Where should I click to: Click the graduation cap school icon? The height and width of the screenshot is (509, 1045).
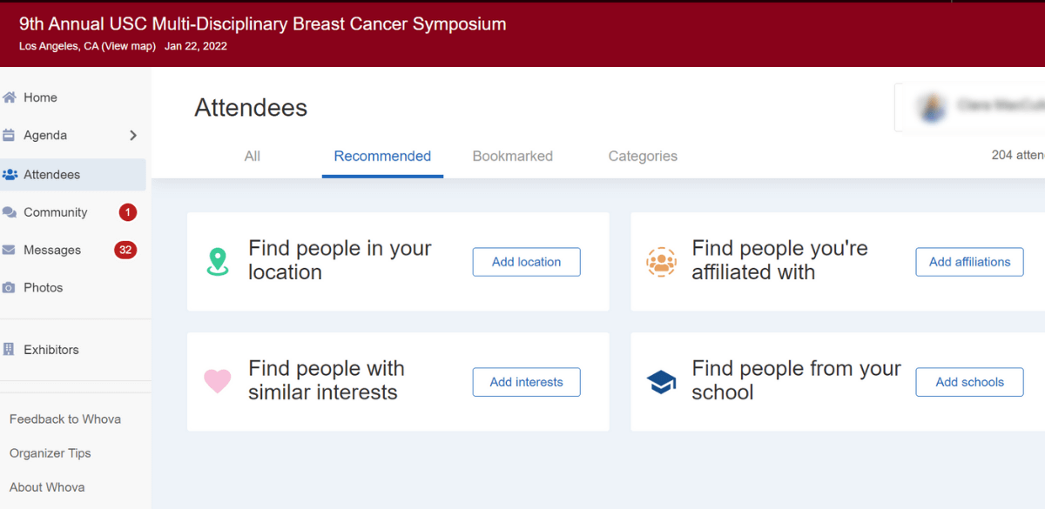[x=662, y=381]
